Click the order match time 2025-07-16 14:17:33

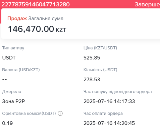(109, 101)
